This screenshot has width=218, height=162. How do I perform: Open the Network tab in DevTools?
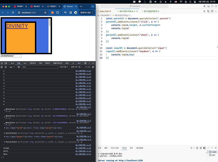(x=33, y=63)
